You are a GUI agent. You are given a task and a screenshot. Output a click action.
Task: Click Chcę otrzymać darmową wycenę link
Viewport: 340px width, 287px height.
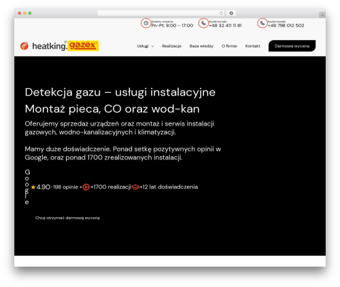(x=67, y=218)
